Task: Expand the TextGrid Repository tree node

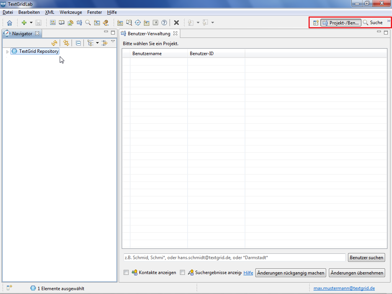Action: tap(7, 51)
